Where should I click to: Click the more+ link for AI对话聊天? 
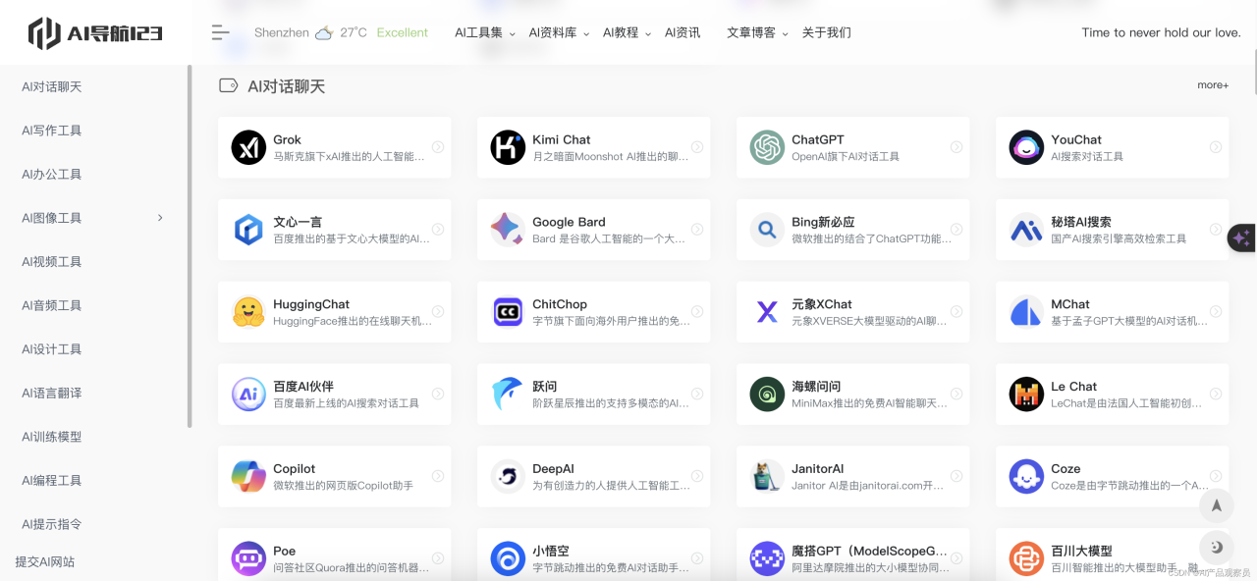click(1213, 85)
